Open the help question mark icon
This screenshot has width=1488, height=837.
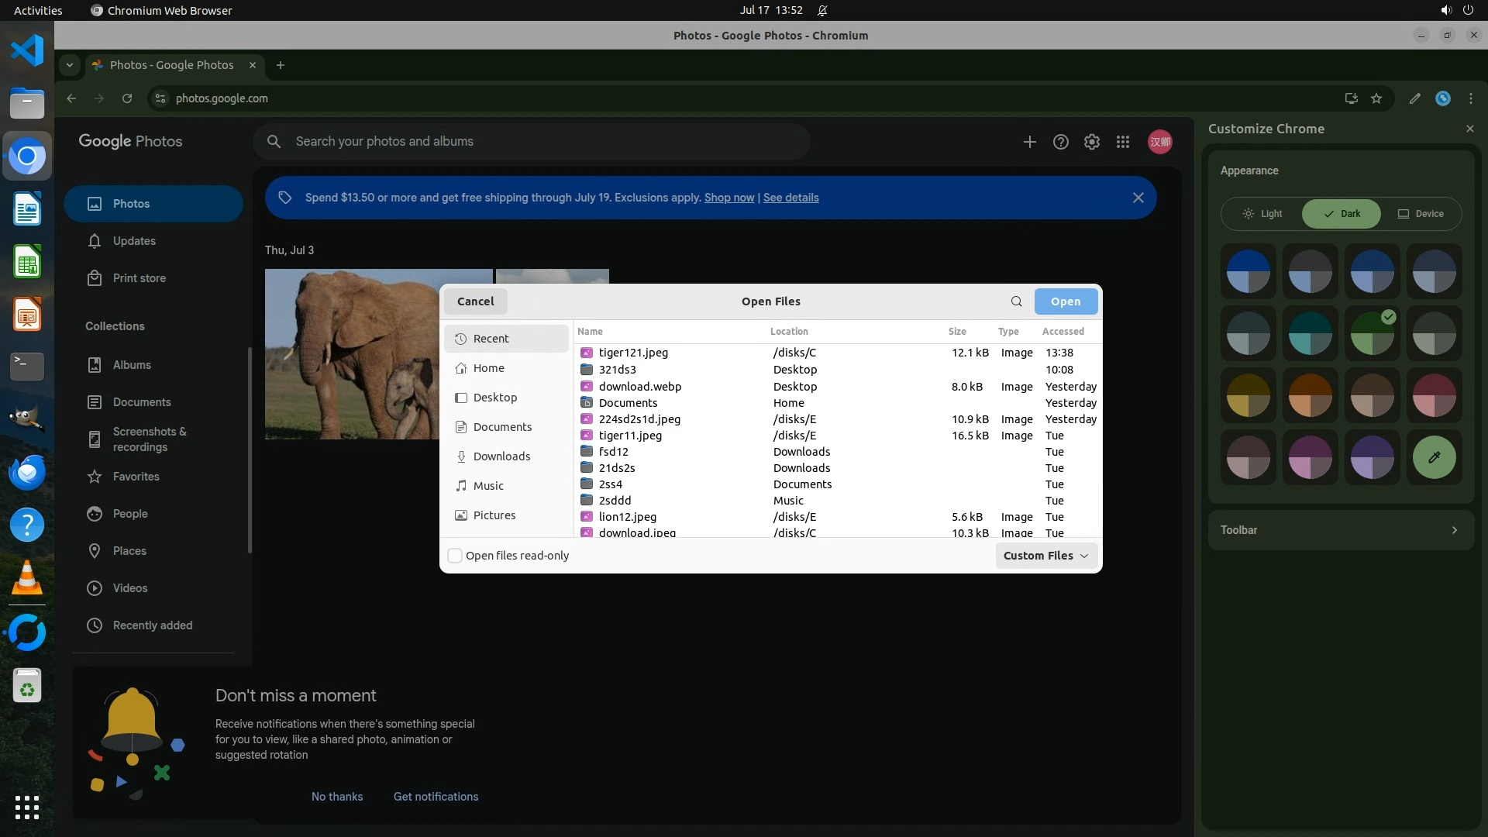(1060, 142)
